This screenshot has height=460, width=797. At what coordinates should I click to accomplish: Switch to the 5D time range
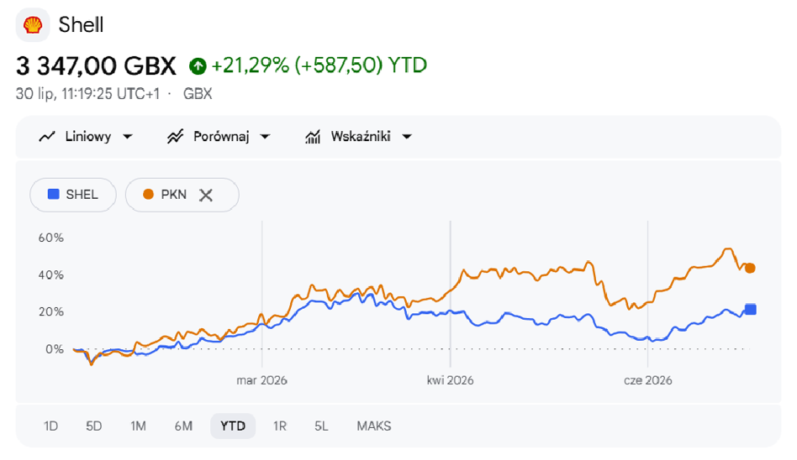click(94, 426)
